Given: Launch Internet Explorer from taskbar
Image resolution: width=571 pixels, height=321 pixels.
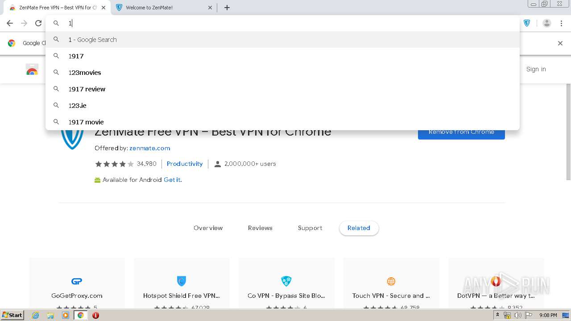Looking at the screenshot, I should [36, 315].
